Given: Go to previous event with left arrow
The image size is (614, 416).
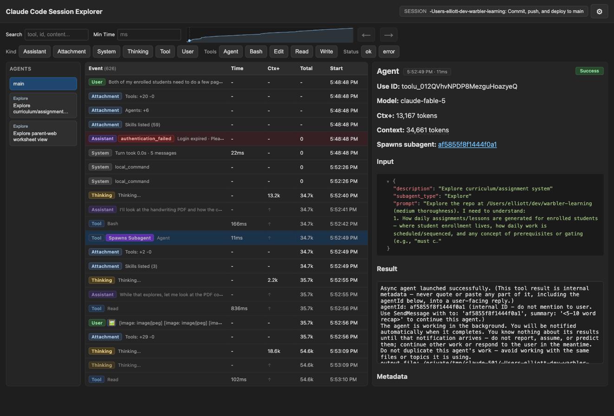Looking at the screenshot, I should [366, 35].
